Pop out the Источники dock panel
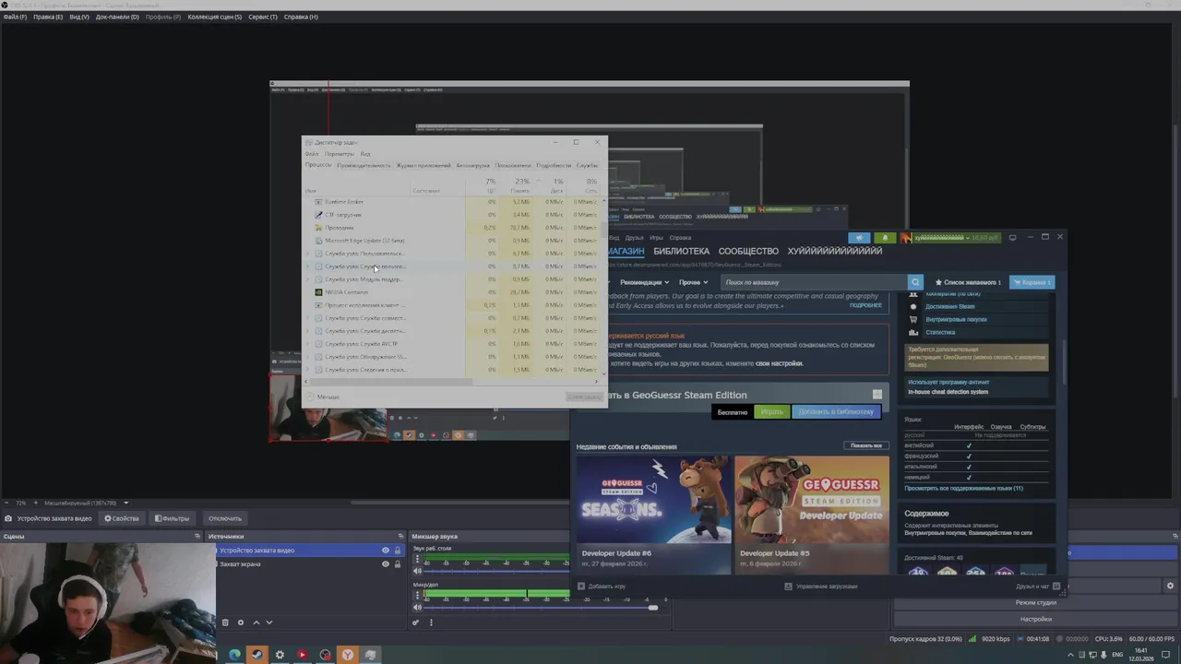 401,536
